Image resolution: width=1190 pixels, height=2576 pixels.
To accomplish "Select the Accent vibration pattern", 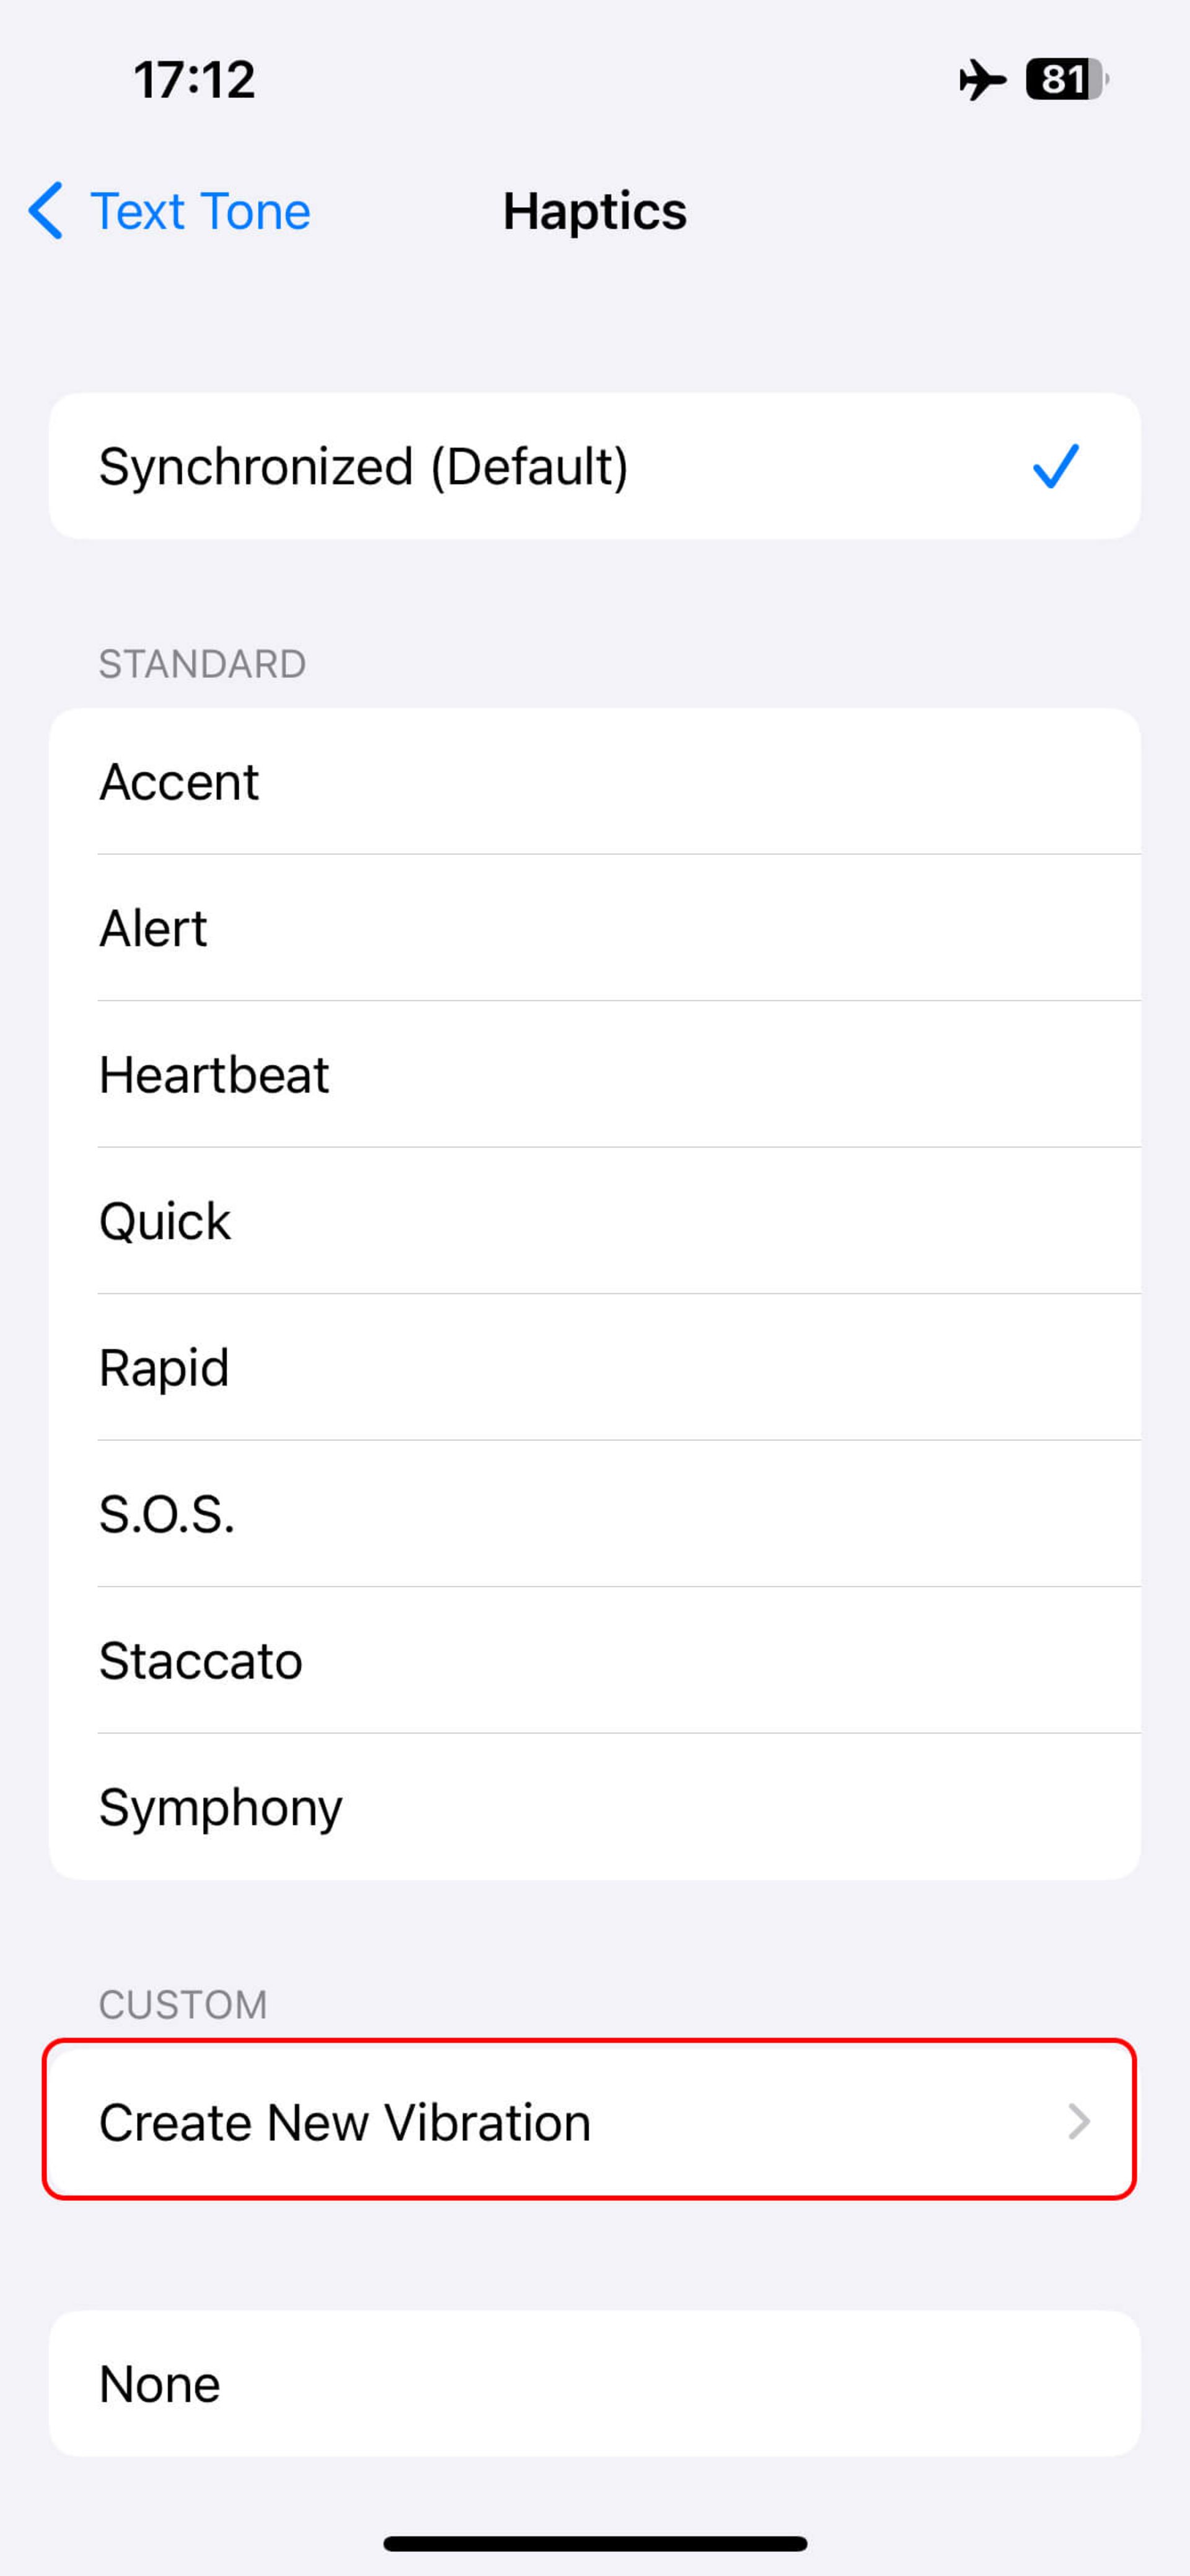I will 595,782.
